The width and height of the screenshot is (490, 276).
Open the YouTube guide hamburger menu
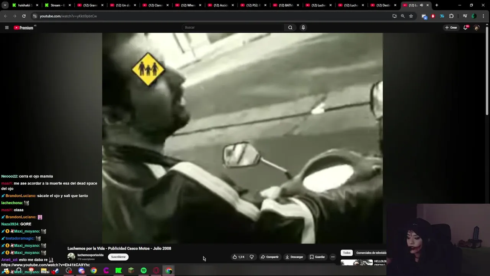click(x=7, y=28)
